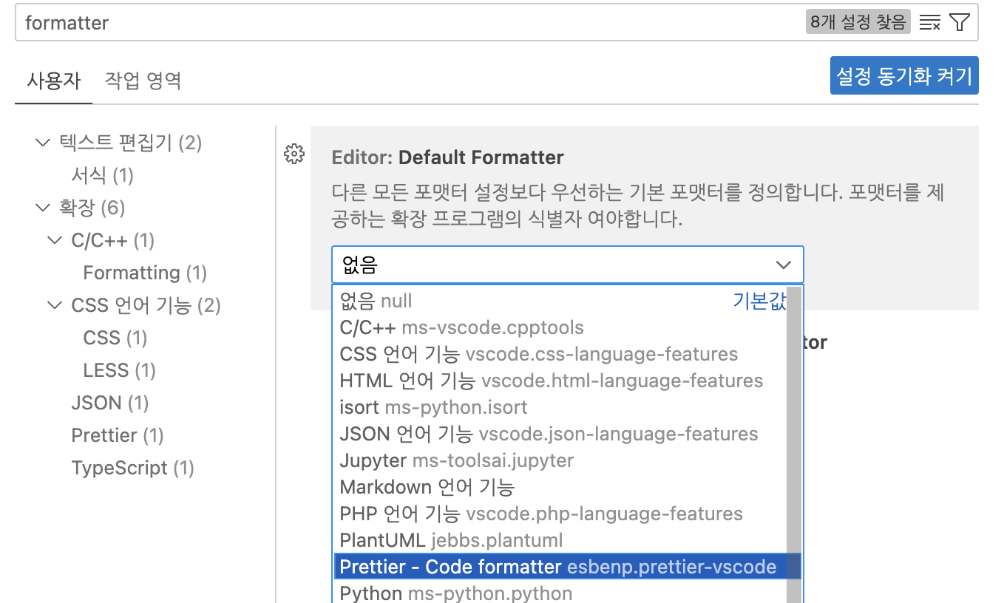Click the 설정 동기화 켜기 button

pos(904,75)
